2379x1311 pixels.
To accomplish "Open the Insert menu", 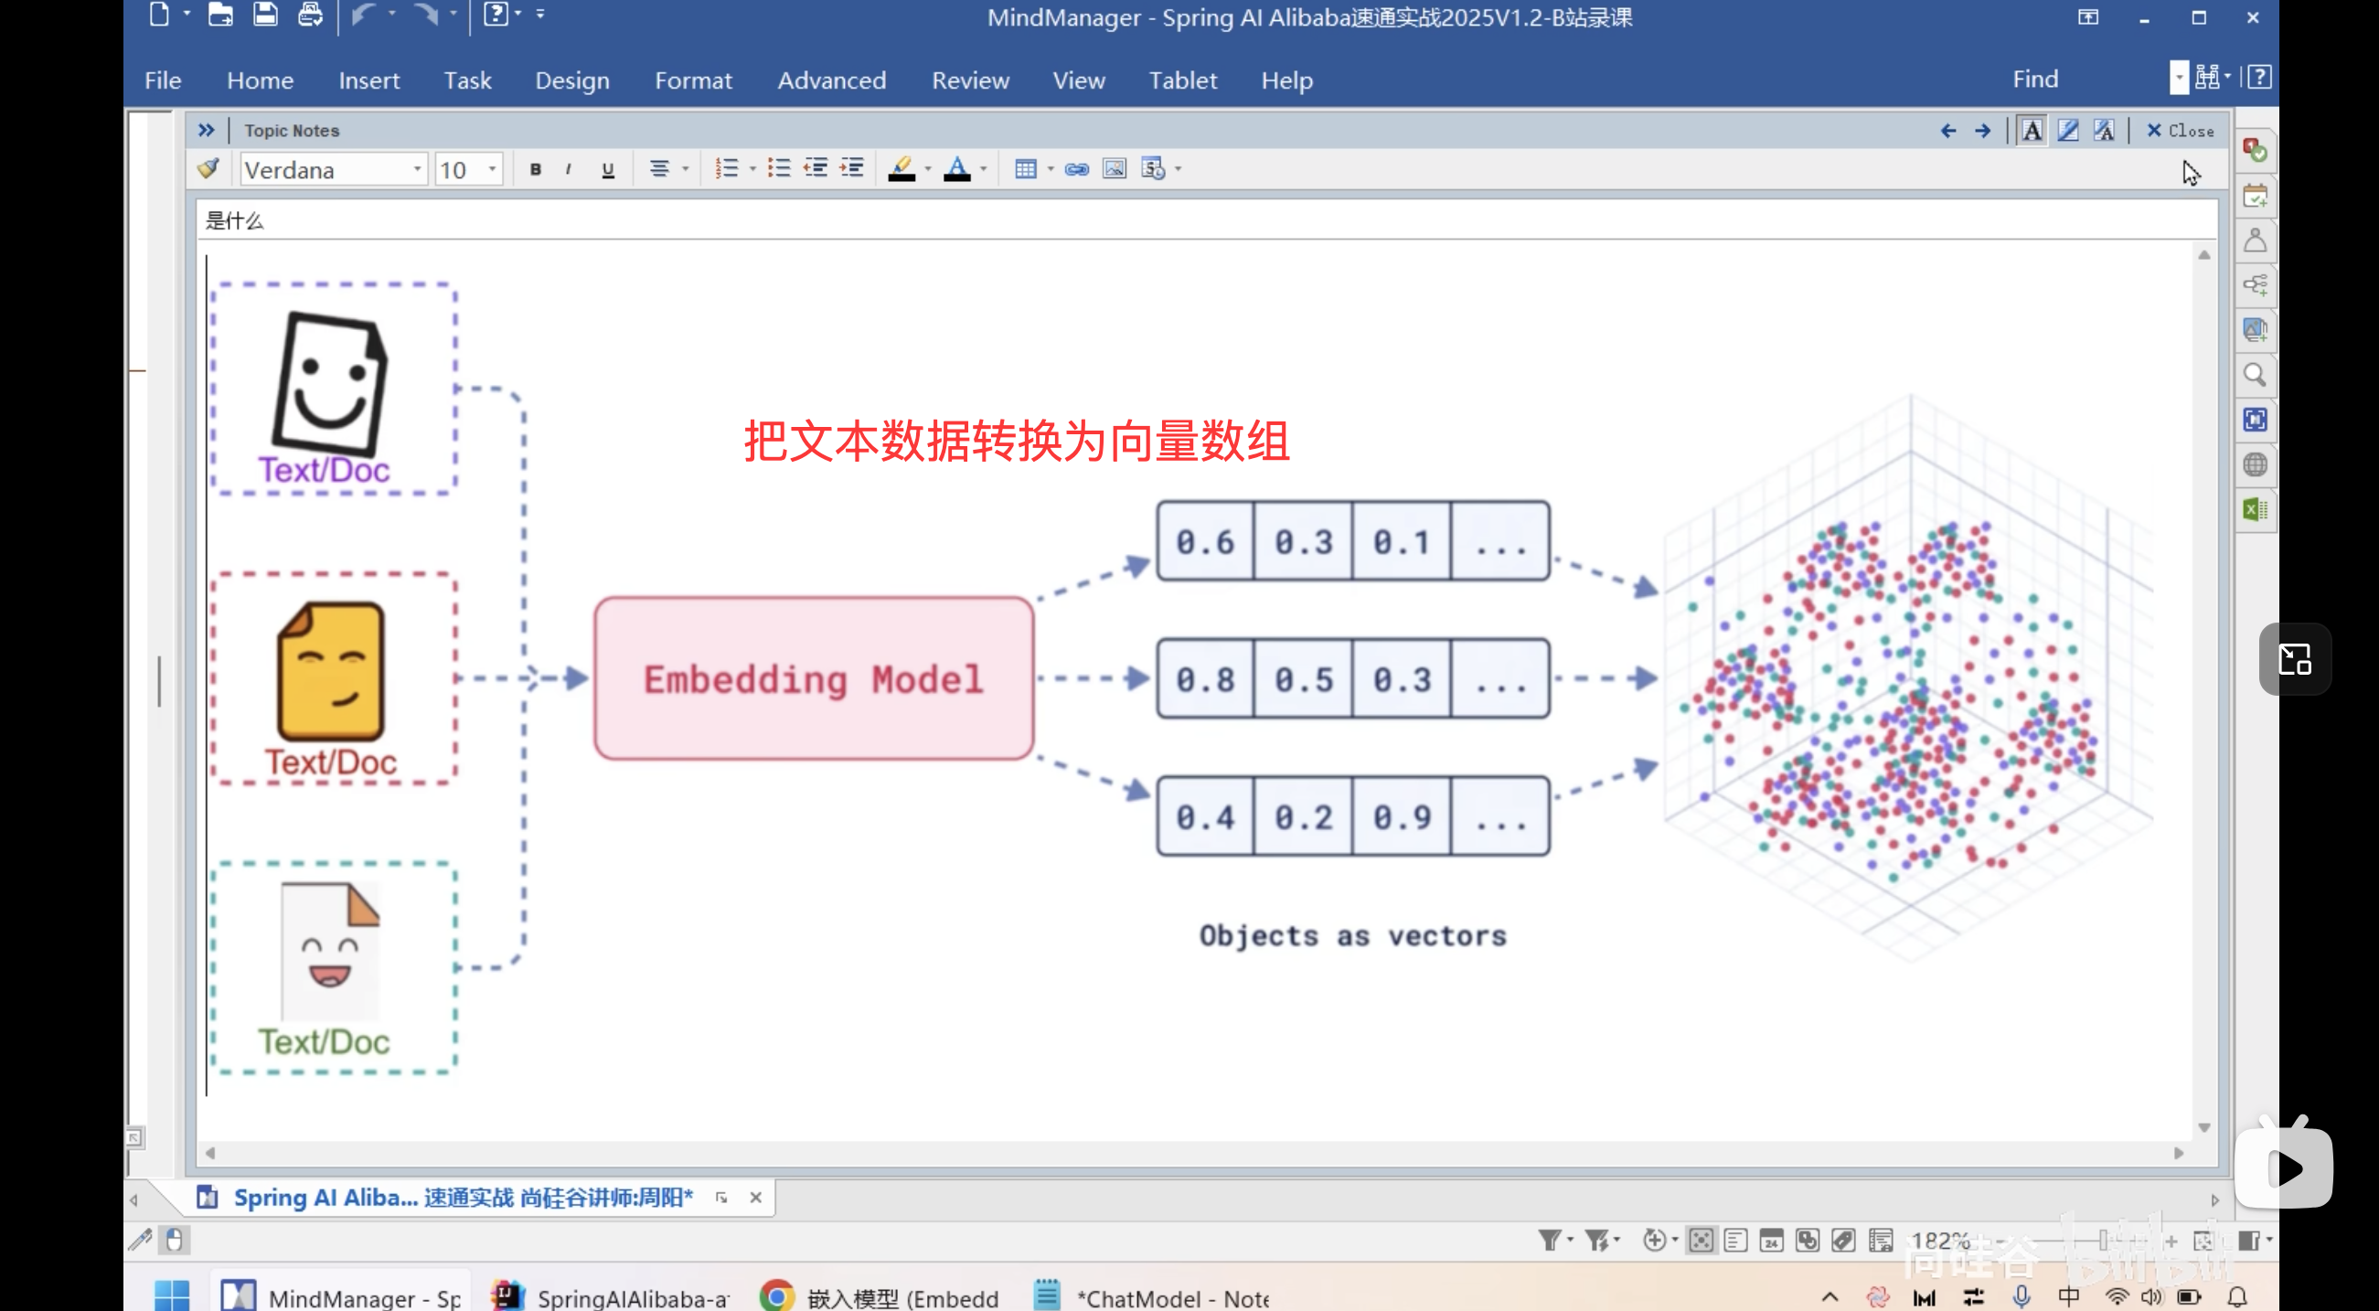I will click(x=368, y=80).
